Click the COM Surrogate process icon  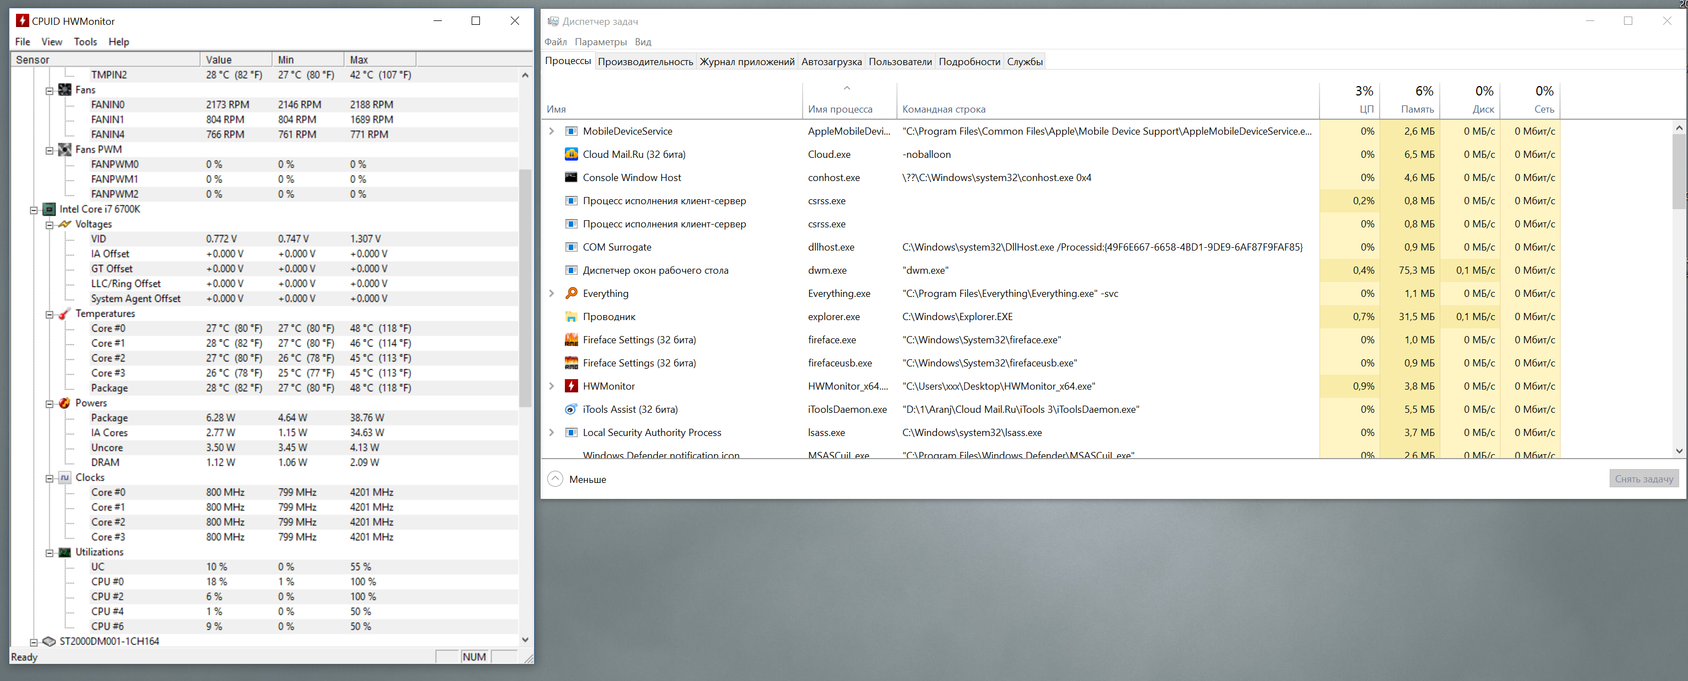coord(571,247)
